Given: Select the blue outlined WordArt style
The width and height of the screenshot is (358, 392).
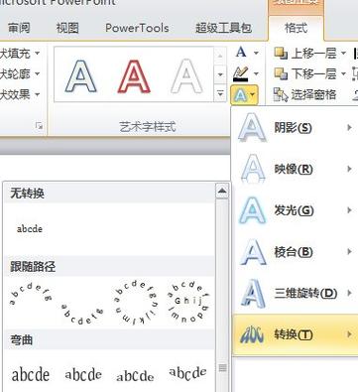Looking at the screenshot, I should [81, 76].
